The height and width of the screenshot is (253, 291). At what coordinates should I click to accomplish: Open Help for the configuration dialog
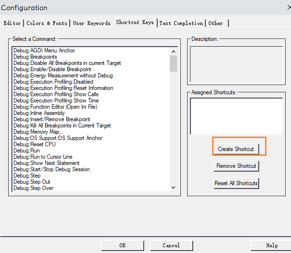(272, 245)
